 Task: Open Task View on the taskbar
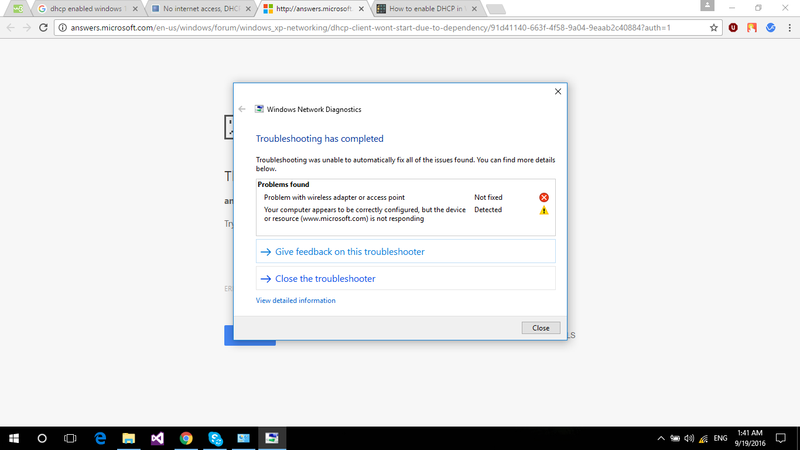70,438
